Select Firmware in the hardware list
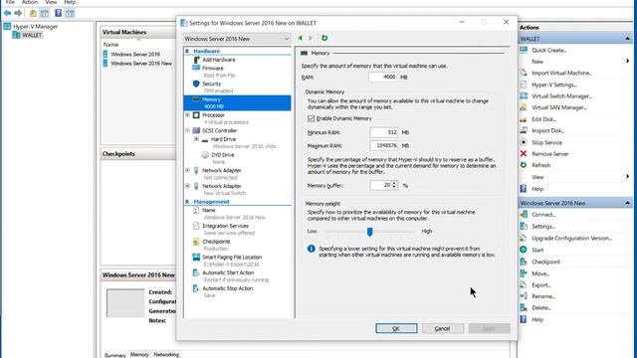The height and width of the screenshot is (358, 637). (x=213, y=69)
